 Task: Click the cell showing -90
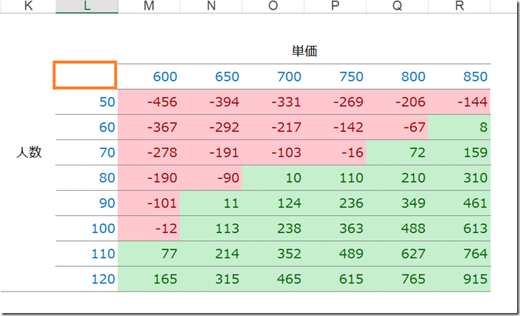211,177
